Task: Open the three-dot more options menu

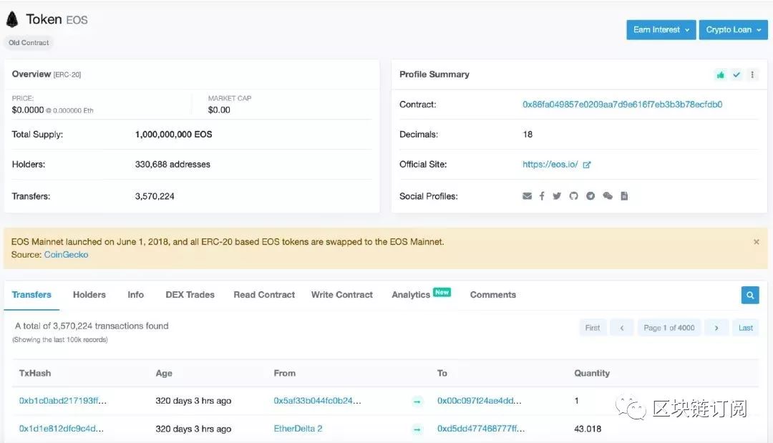Action: click(x=752, y=74)
